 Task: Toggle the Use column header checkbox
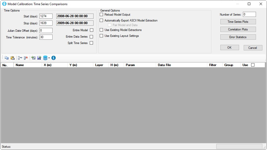pos(253,65)
